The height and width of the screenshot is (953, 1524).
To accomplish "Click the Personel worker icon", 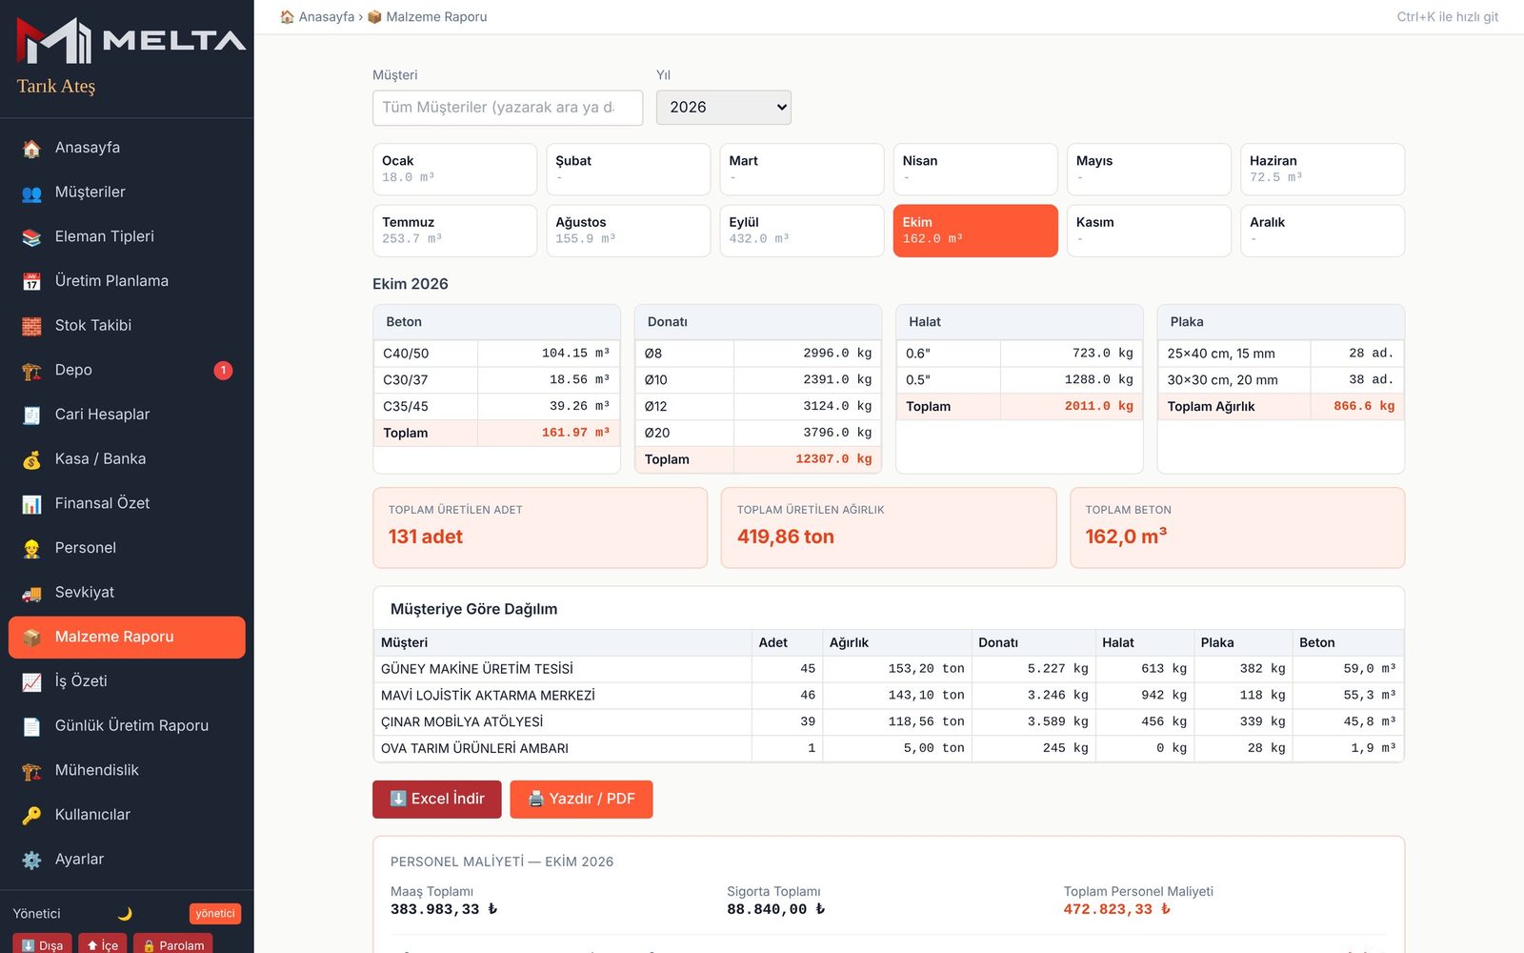I will pos(31,549).
